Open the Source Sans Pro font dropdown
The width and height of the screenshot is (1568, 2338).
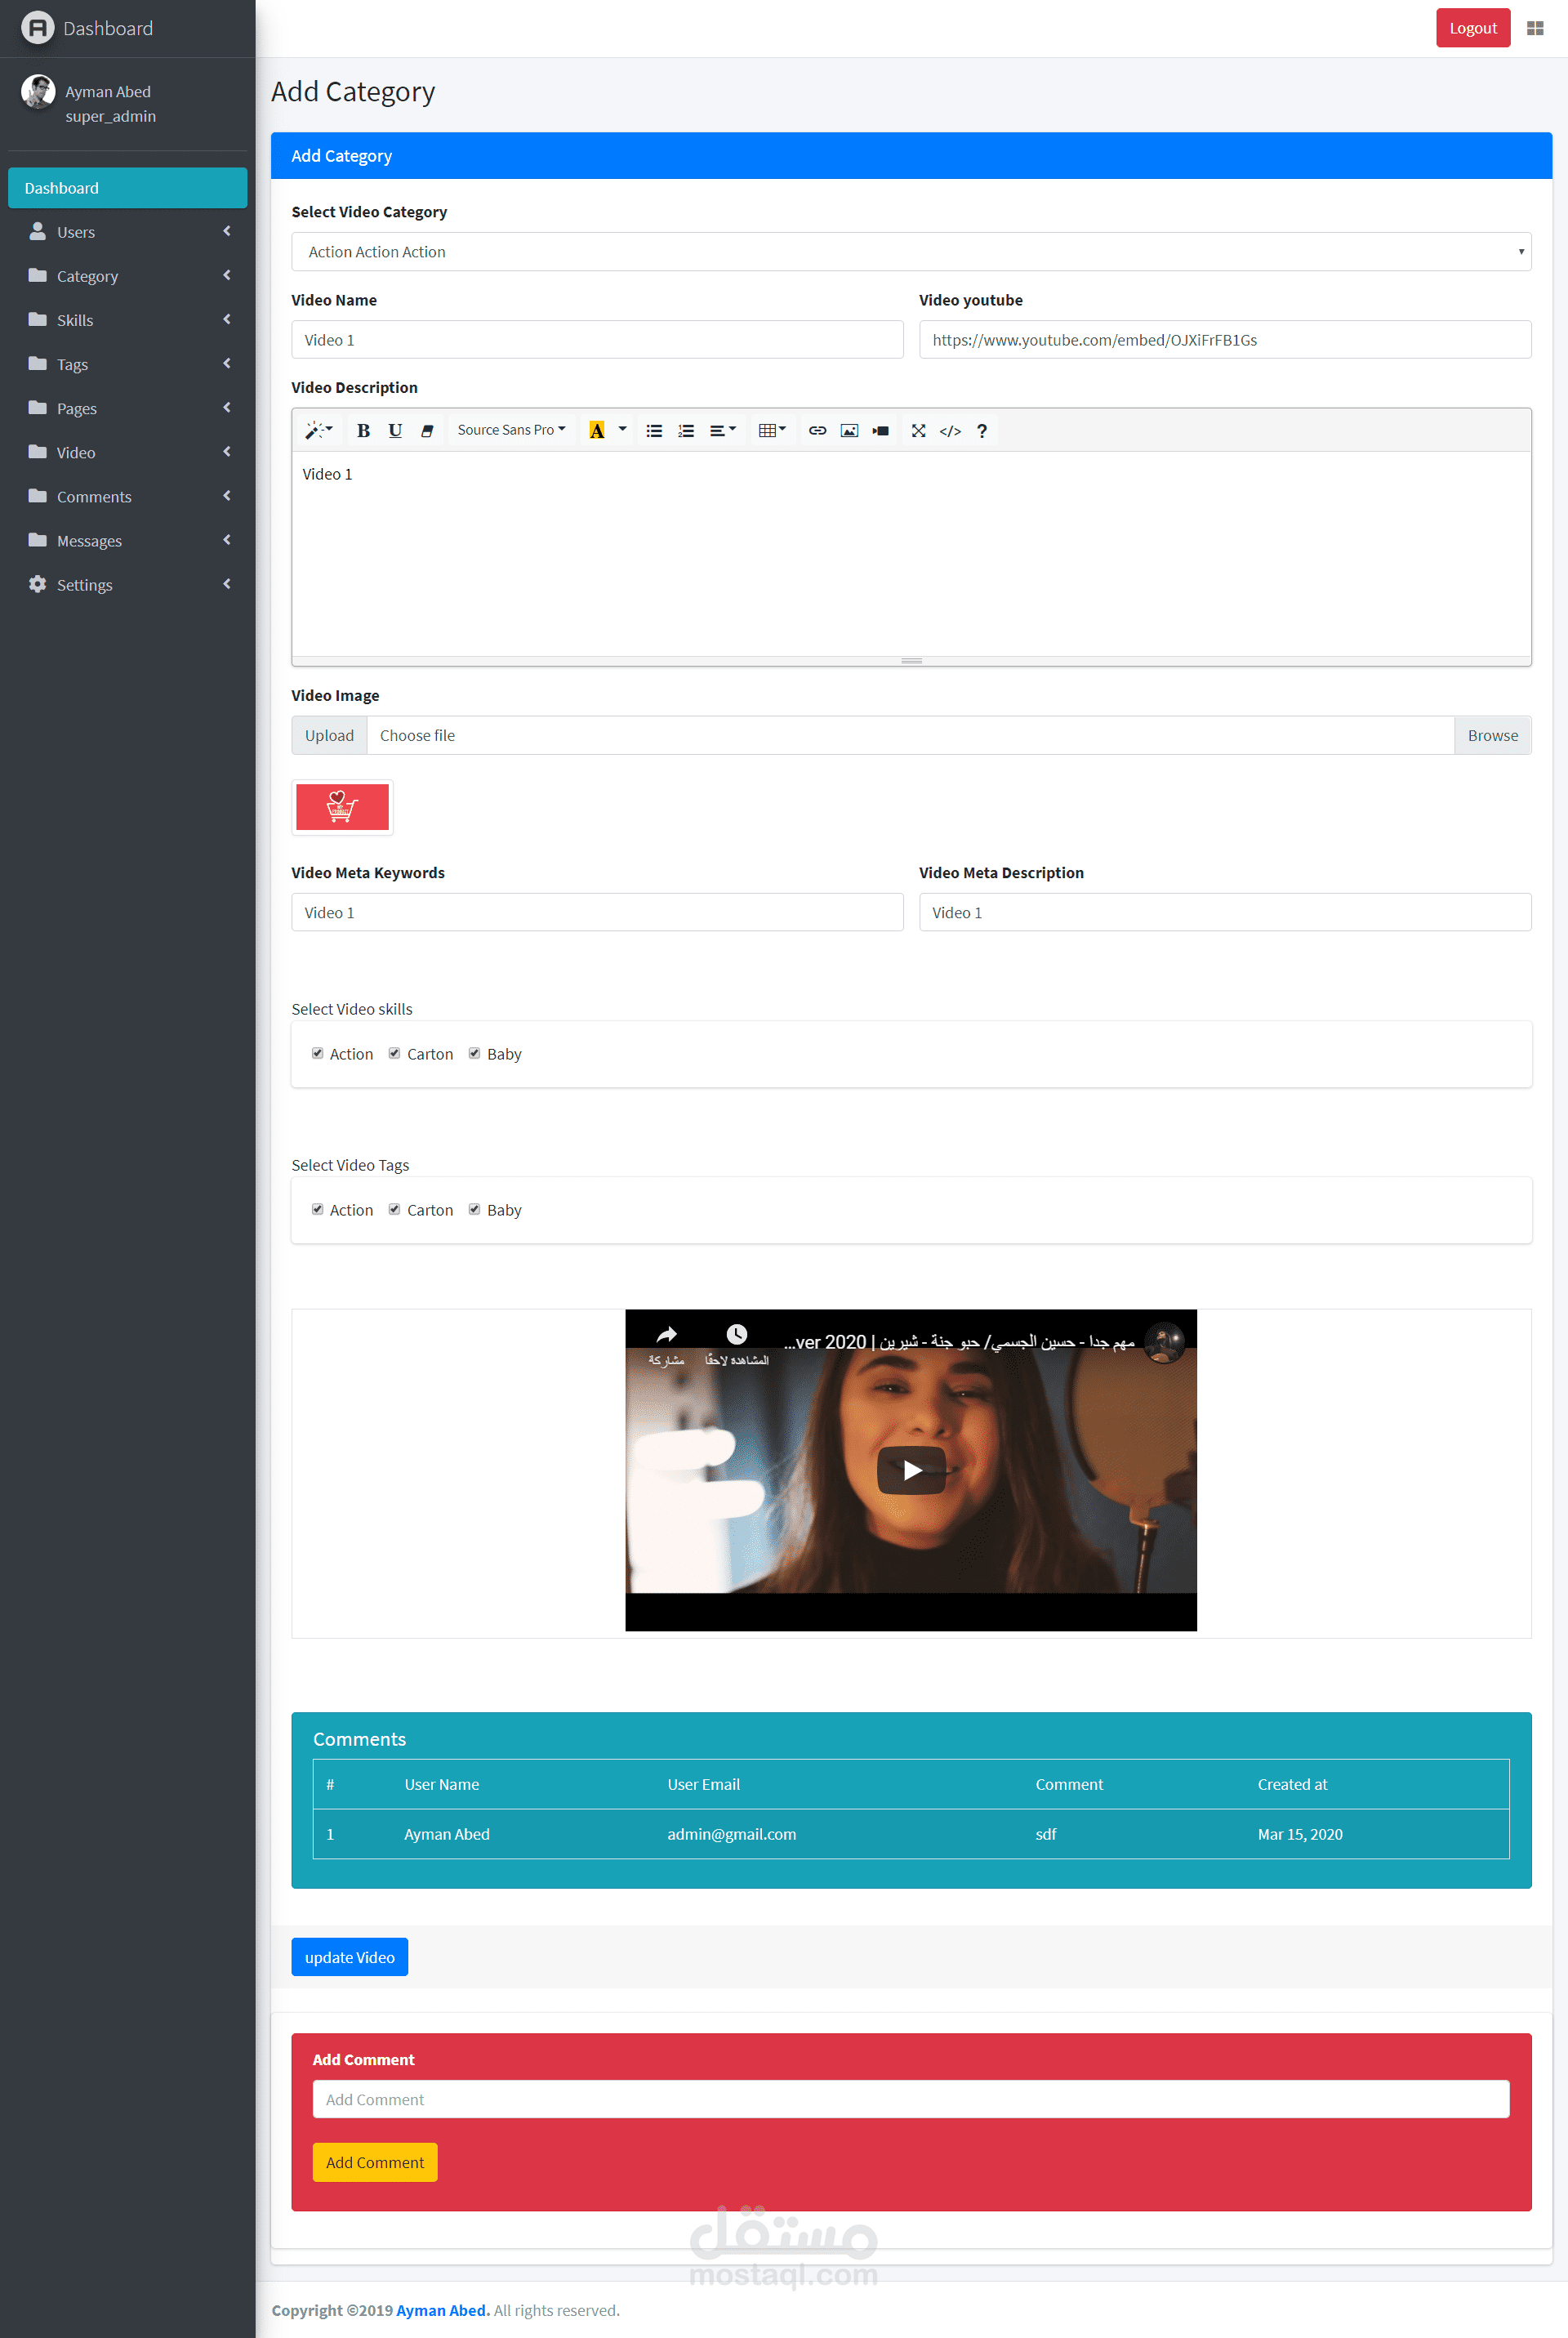(511, 430)
